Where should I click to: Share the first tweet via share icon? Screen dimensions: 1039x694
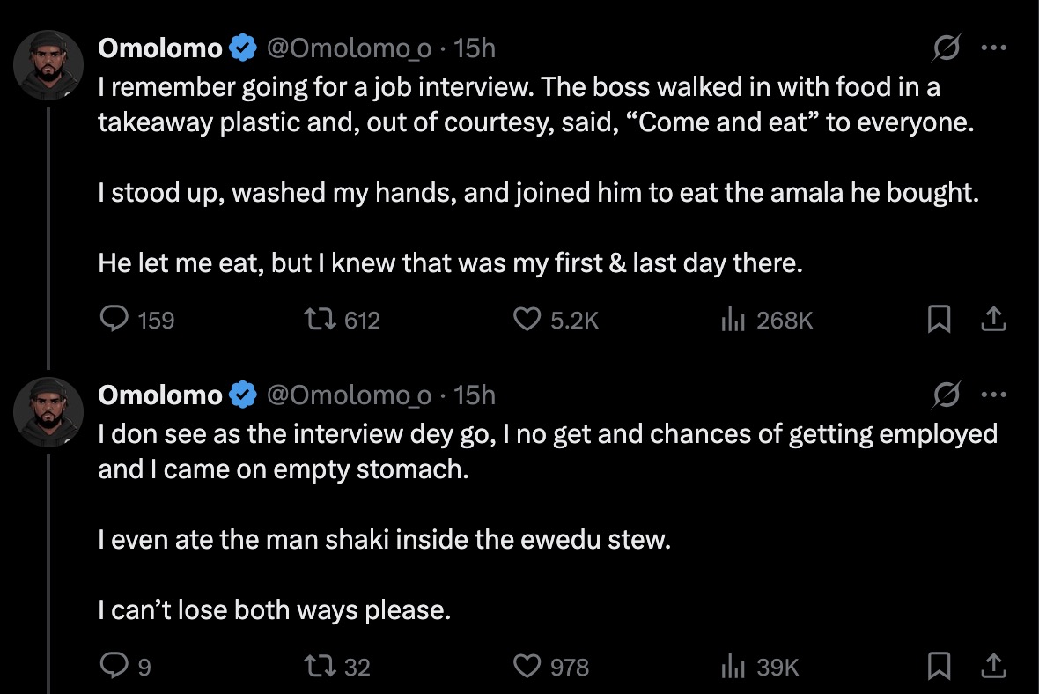[993, 321]
